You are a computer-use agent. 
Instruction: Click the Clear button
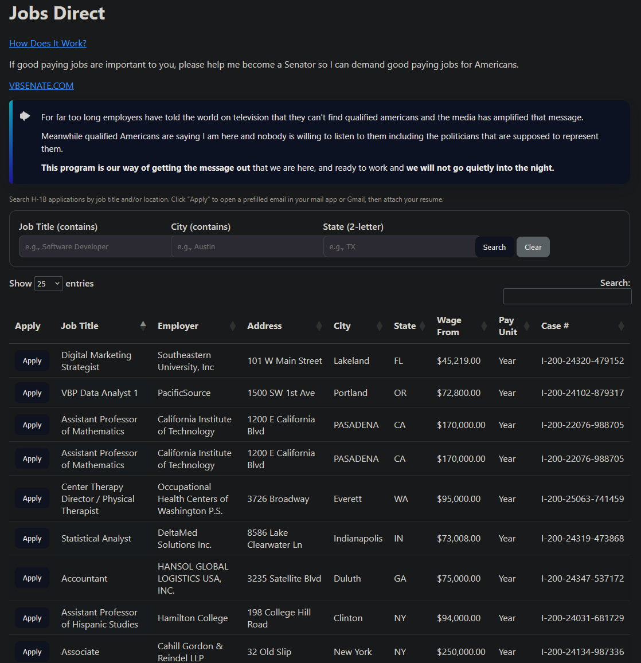533,247
